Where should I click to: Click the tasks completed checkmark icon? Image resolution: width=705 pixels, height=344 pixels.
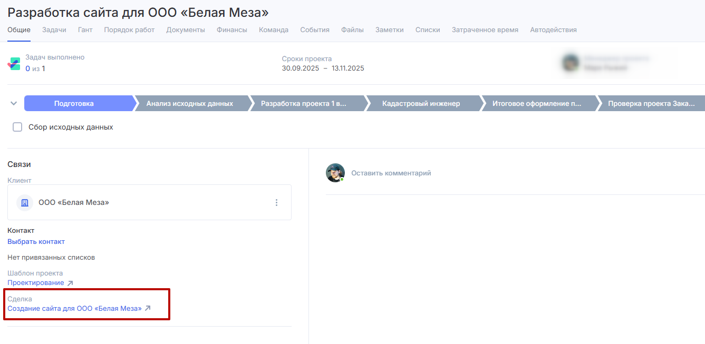(14, 64)
